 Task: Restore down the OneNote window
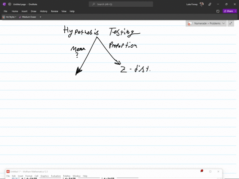[226, 4]
